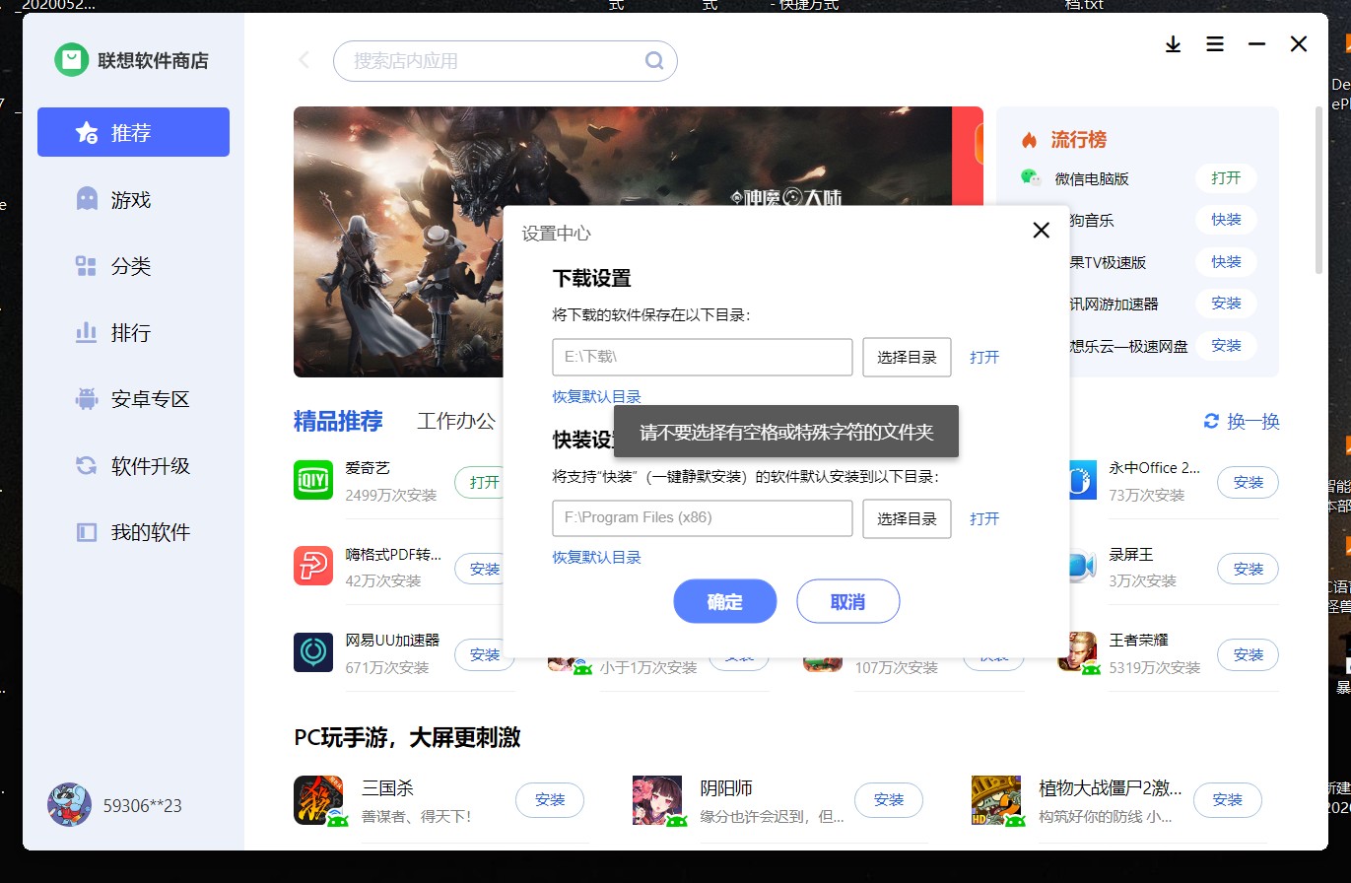Click 快装 for 狗音乐 entry
Viewport: 1351px width, 883px height.
(x=1227, y=220)
